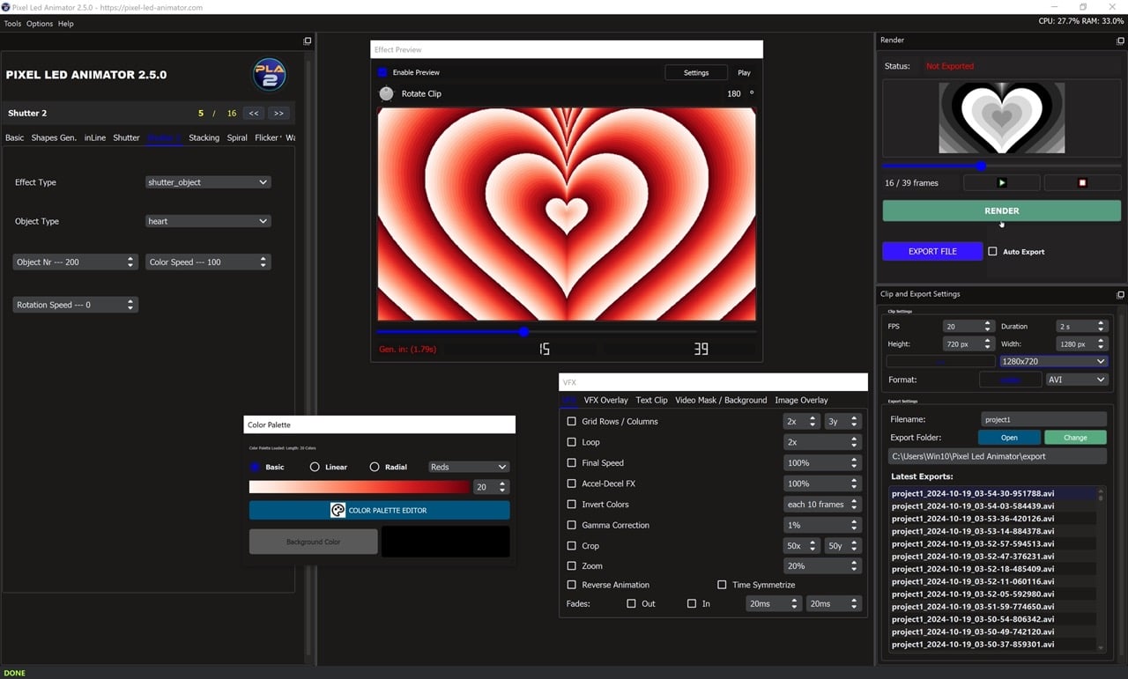Open the Effect Type shutter_object dropdown
The image size is (1128, 679).
click(208, 182)
